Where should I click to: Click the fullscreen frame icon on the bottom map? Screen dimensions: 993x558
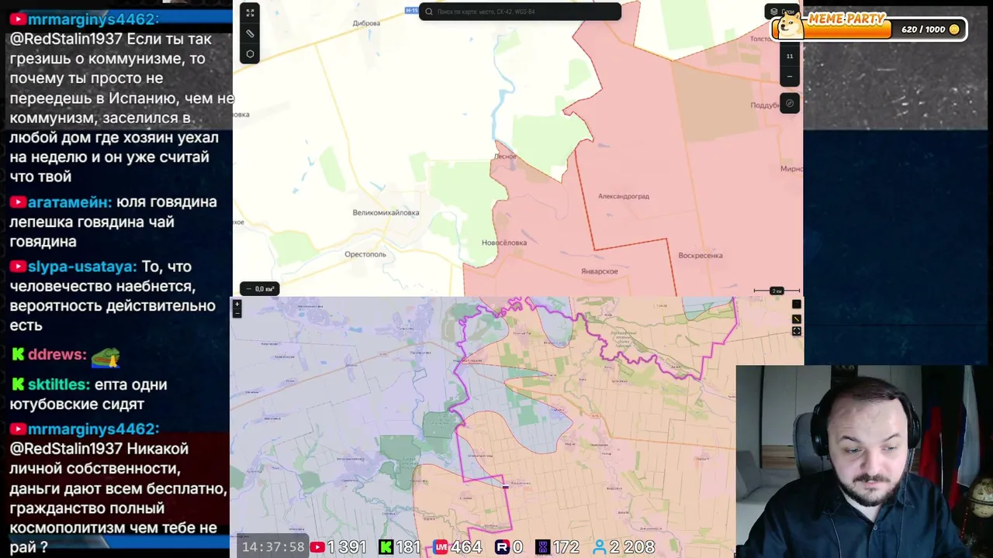point(796,331)
